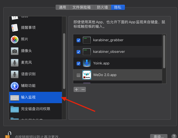The width and height of the screenshot is (178, 138).
Task: Select 辅助功能 in the privacy list
Action: 36,86
